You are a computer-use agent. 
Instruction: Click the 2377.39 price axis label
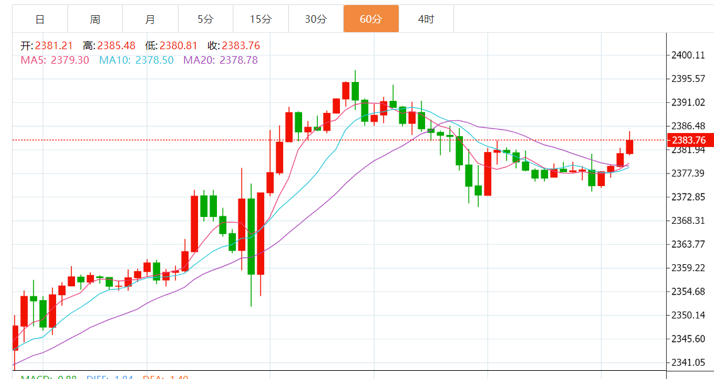[688, 173]
